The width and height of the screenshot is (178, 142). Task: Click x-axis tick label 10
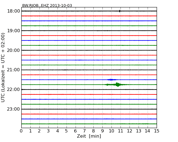[x=111, y=131]
